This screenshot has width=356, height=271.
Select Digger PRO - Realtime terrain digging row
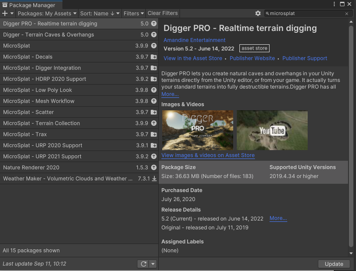click(79, 23)
